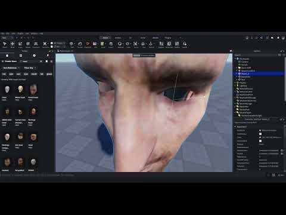
Task: Open the Material picker tool
Action: click(x=120, y=44)
